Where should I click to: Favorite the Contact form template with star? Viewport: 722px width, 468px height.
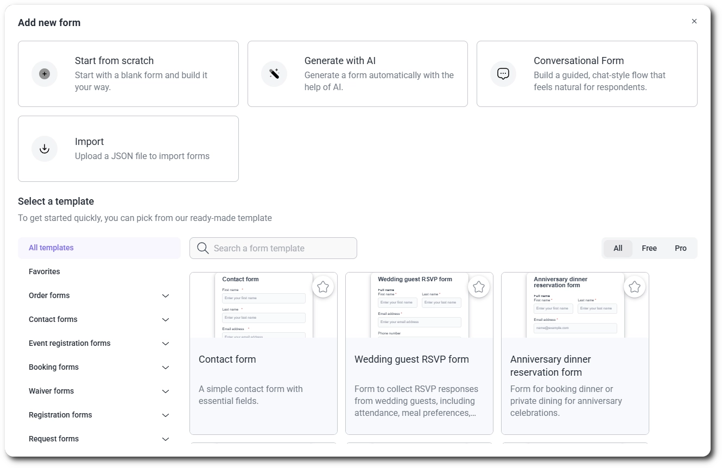tap(323, 287)
